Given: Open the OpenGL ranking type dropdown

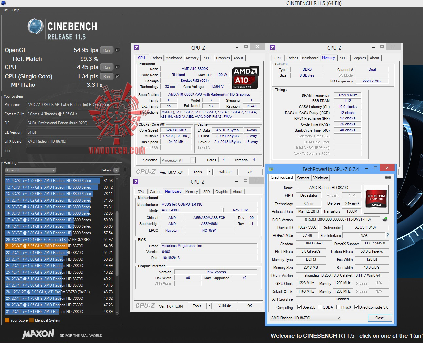Looking at the screenshot, I should click(x=31, y=170).
